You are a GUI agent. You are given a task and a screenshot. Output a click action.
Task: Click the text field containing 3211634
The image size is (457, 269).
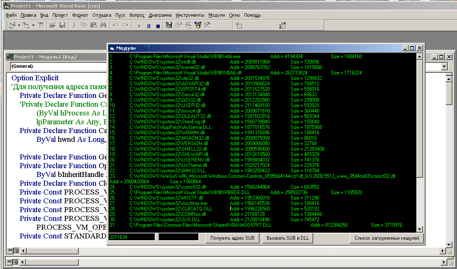(x=132, y=237)
